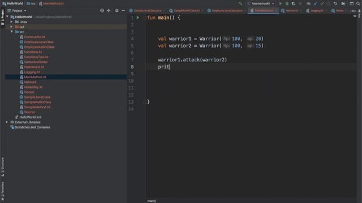Open EmployeeJavaClass in project tree
The image size is (362, 203).
coord(38,42)
